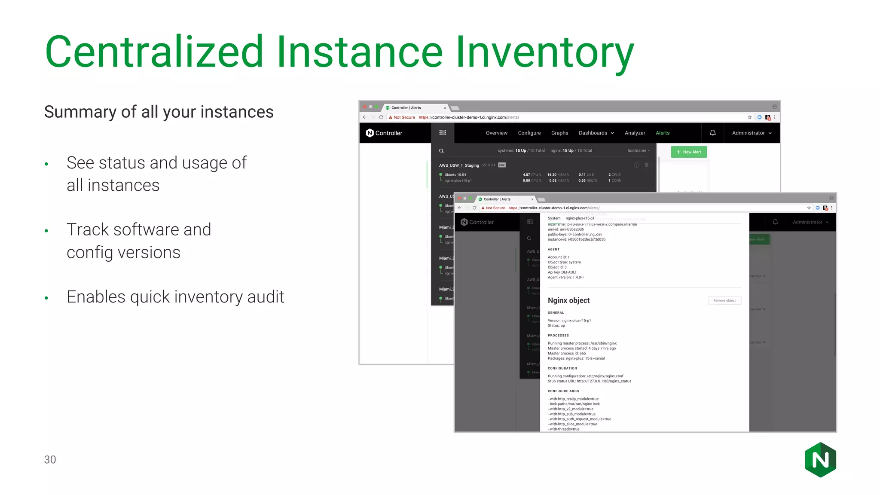Open Administrator menu in back window
Image resolution: width=880 pixels, height=495 pixels.
752,133
